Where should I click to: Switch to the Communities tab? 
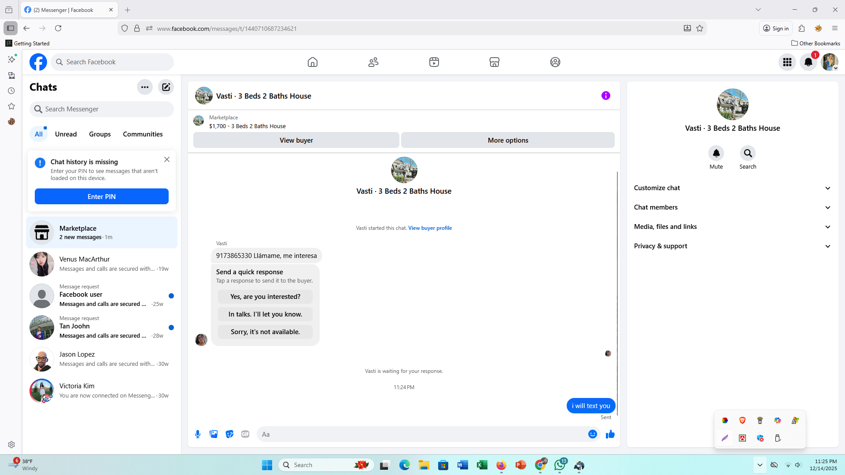click(x=143, y=134)
